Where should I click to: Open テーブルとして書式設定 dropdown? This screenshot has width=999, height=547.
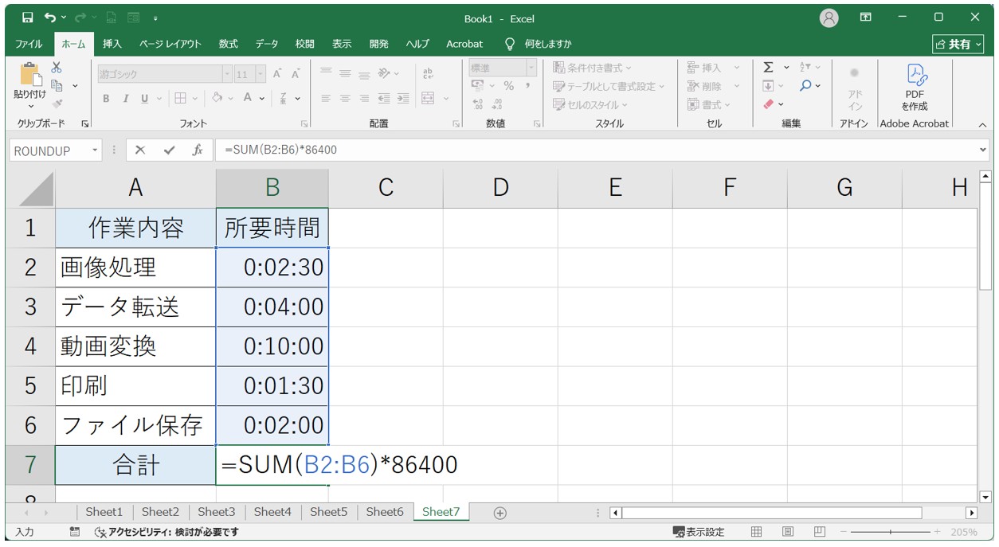(609, 86)
